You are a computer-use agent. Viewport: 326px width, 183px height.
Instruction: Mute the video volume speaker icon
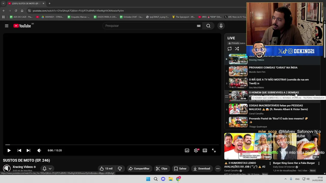pyautogui.click(x=39, y=150)
